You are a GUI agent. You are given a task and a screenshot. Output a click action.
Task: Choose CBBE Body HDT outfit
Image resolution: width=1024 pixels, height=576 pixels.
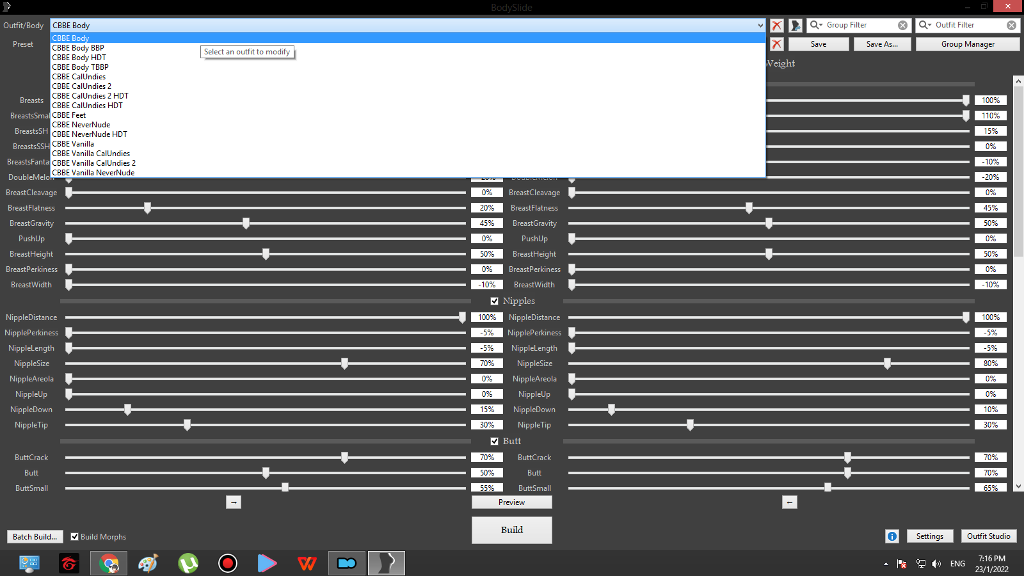[x=408, y=58]
